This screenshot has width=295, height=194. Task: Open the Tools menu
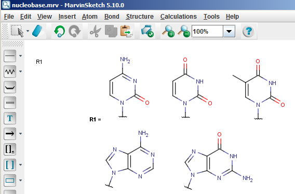(x=211, y=17)
